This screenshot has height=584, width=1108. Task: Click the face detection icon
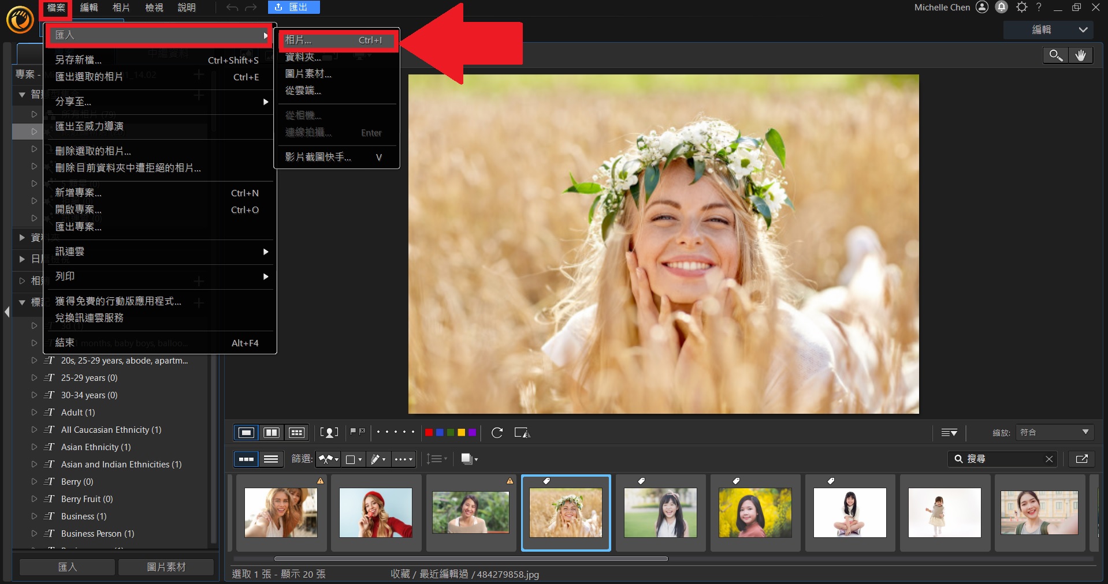pyautogui.click(x=329, y=433)
